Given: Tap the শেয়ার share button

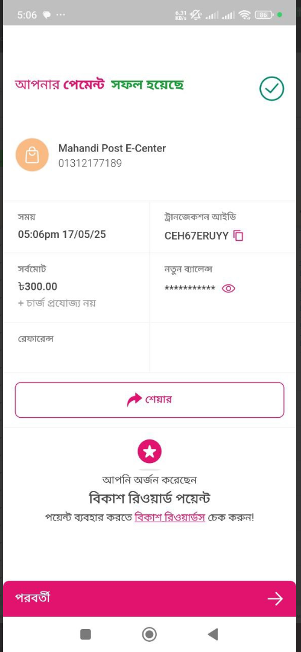Looking at the screenshot, I should tap(150, 400).
